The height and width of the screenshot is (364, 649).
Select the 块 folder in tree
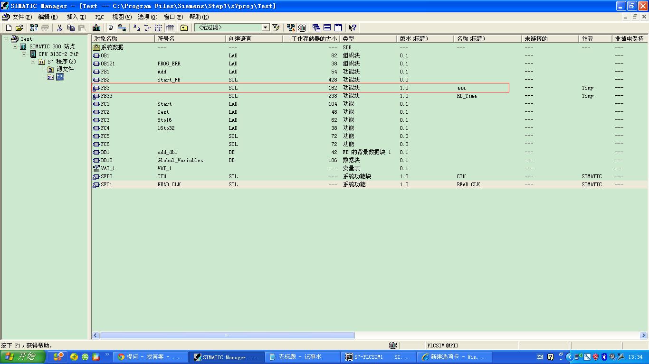pyautogui.click(x=59, y=77)
